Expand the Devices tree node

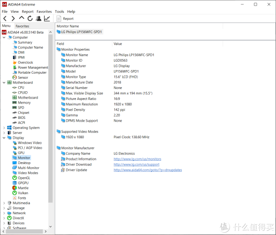pyautogui.click(x=4, y=223)
